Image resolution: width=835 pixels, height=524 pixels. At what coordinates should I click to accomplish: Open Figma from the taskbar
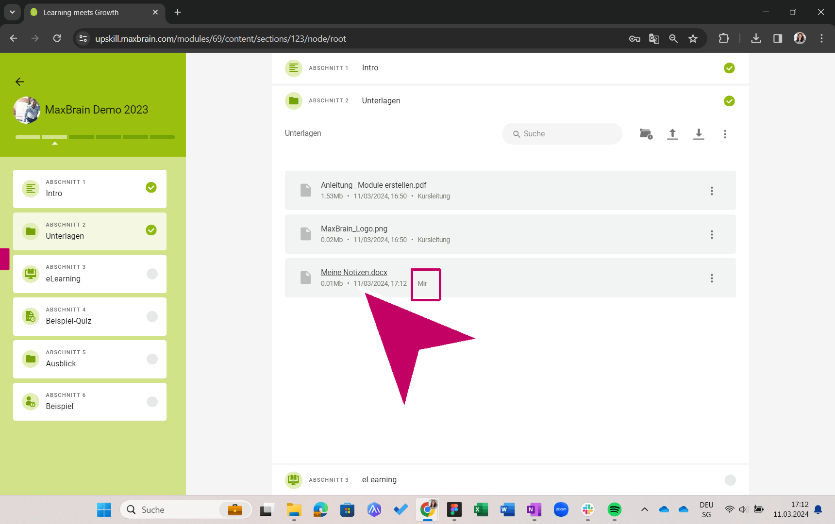(x=454, y=509)
